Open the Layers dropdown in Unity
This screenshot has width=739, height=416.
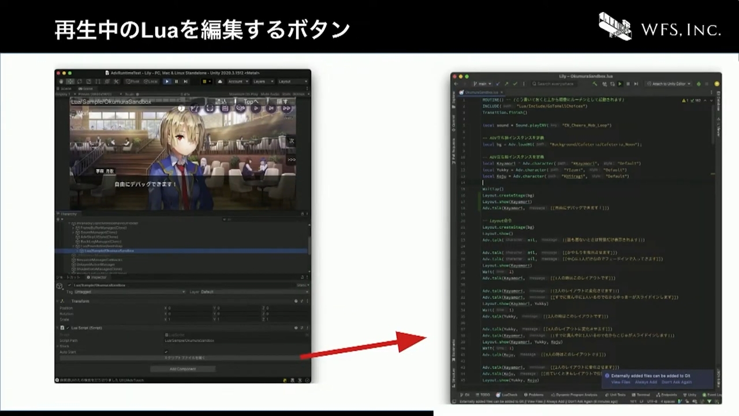point(263,81)
